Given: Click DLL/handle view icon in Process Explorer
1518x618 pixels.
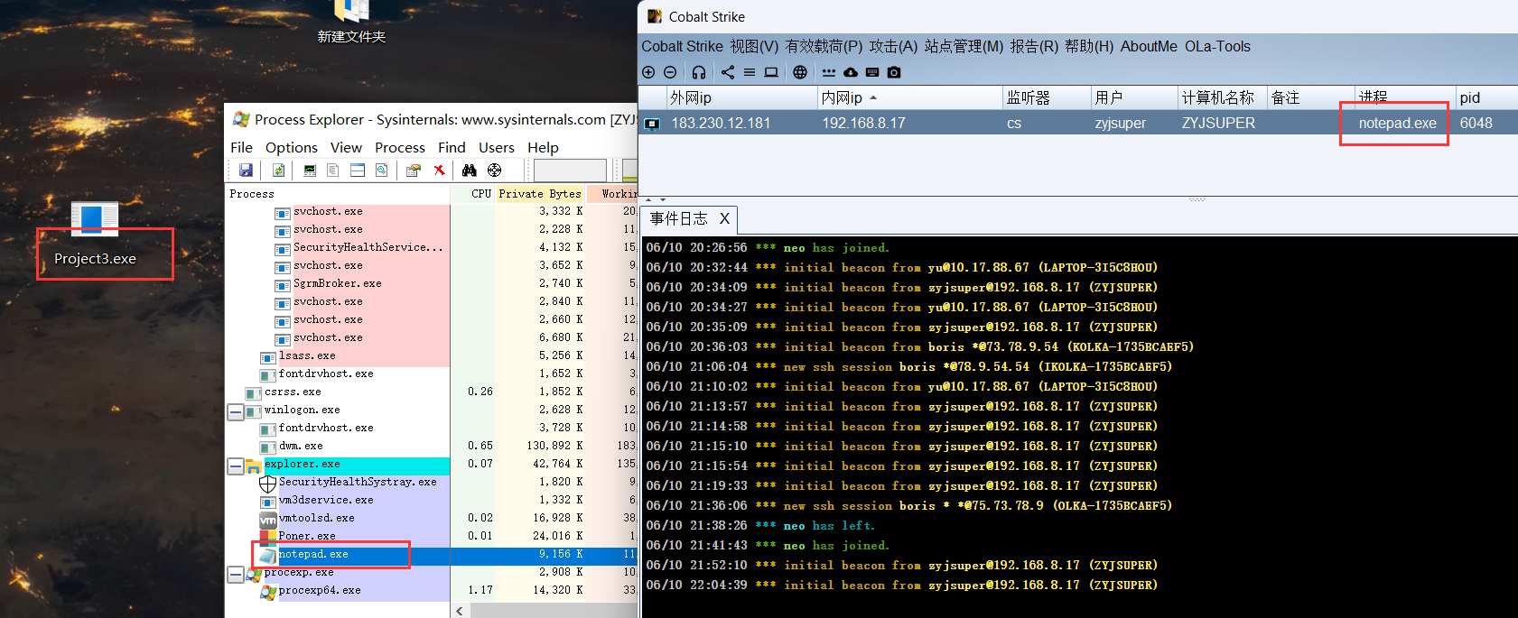Looking at the screenshot, I should point(381,170).
